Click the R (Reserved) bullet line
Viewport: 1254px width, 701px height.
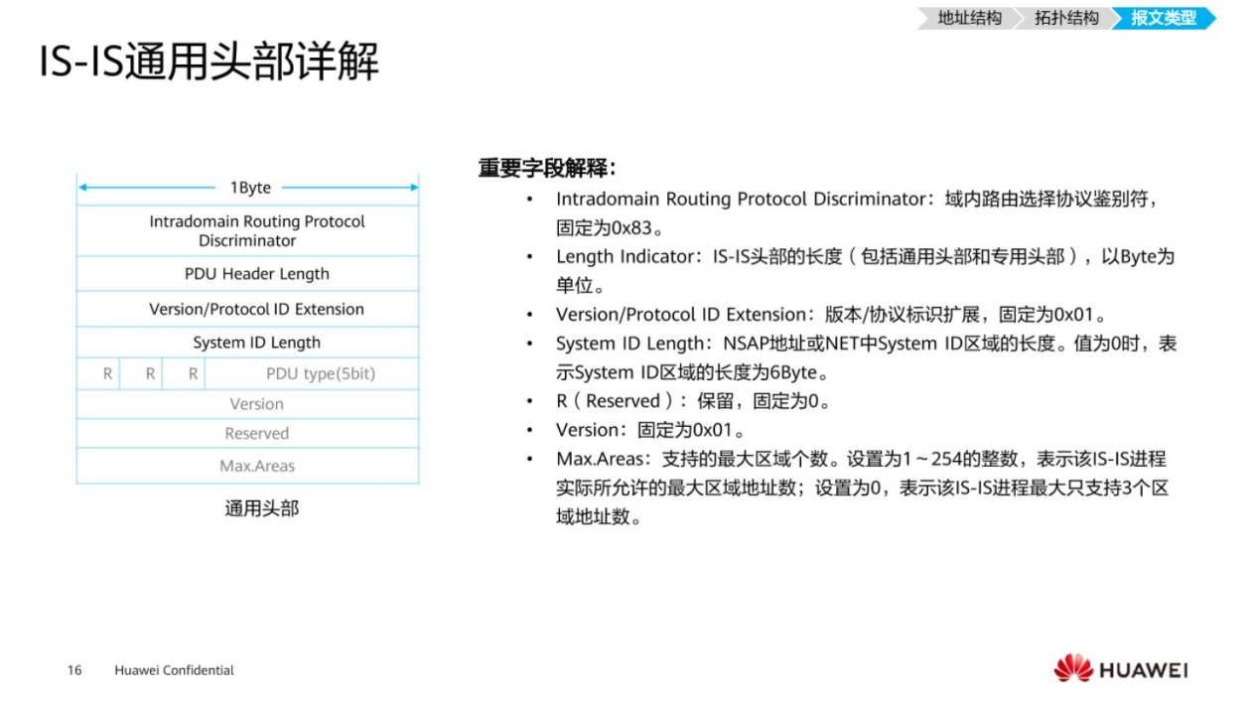(693, 401)
